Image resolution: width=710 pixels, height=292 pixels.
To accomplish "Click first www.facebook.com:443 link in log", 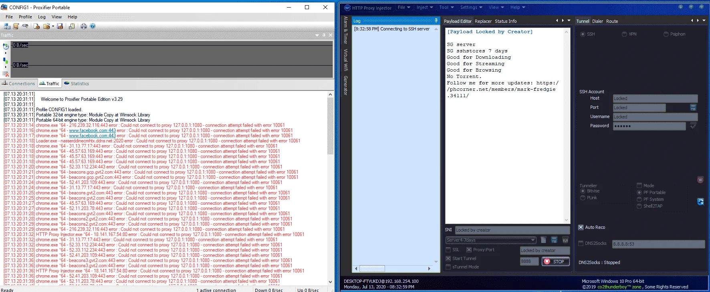I will pos(93,130).
